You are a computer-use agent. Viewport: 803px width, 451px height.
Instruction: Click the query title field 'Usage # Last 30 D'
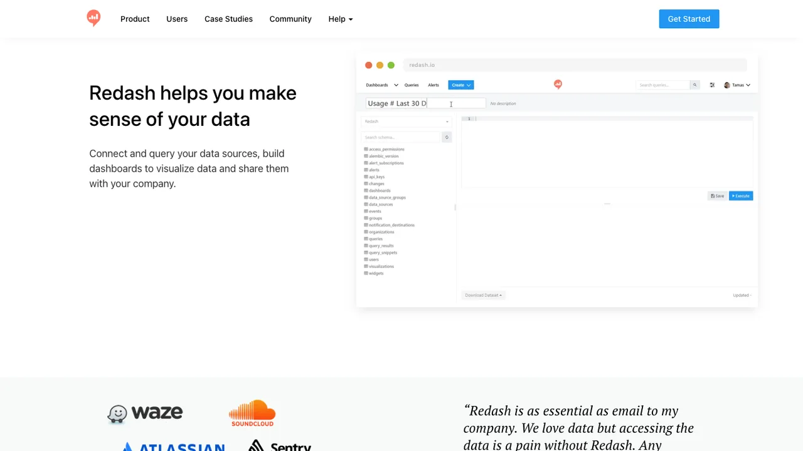tap(425, 103)
